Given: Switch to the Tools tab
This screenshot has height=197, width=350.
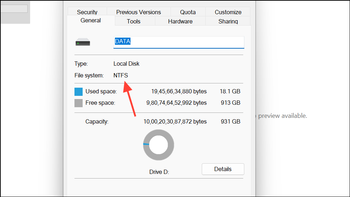Looking at the screenshot, I should pos(133,21).
